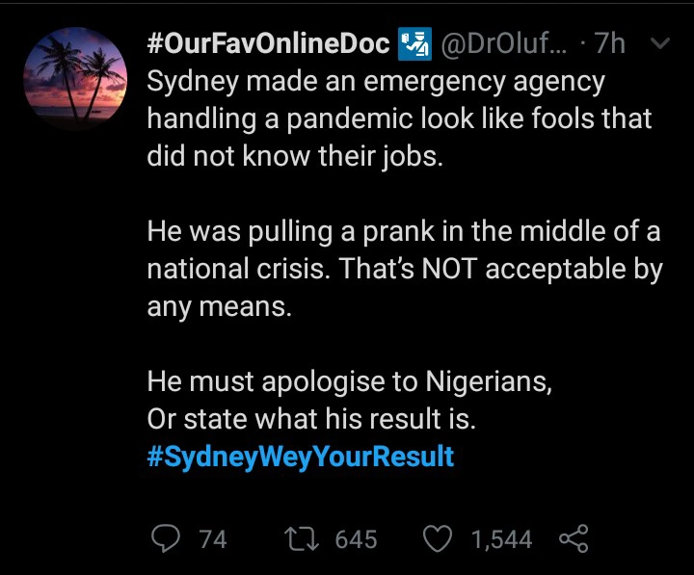Click the 1,544 likes count
The height and width of the screenshot is (575, 694).
(501, 539)
